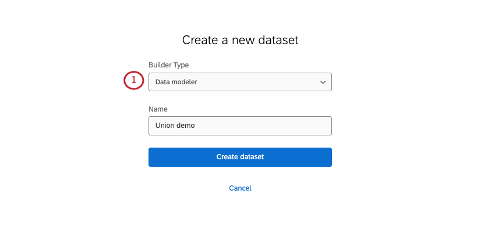Viewport: 495px width, 247px height.
Task: Place cursor in 'Union demo' text
Action: pos(175,126)
